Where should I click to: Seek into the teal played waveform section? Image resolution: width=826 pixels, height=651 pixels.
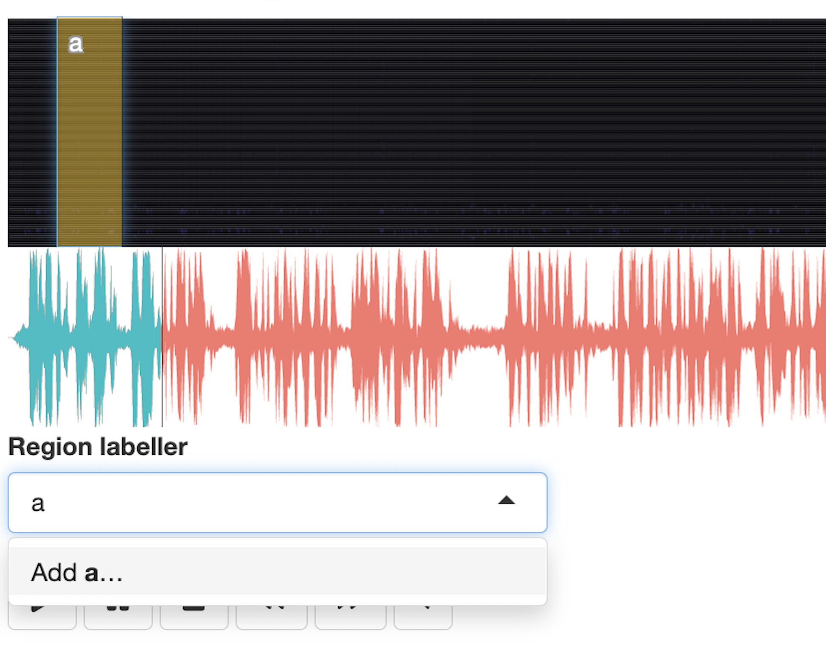click(x=85, y=338)
